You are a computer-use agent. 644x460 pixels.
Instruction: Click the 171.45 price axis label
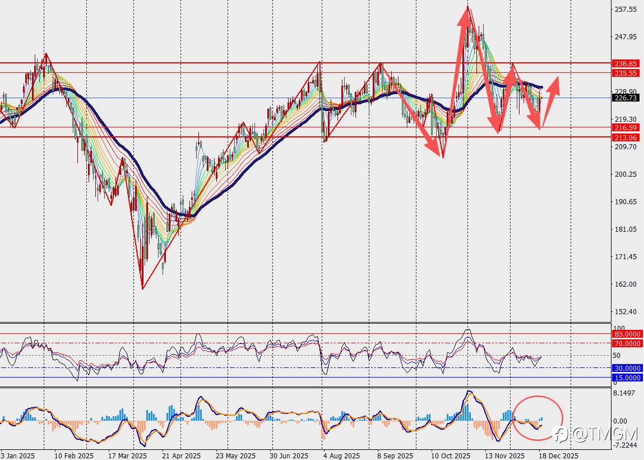625,257
